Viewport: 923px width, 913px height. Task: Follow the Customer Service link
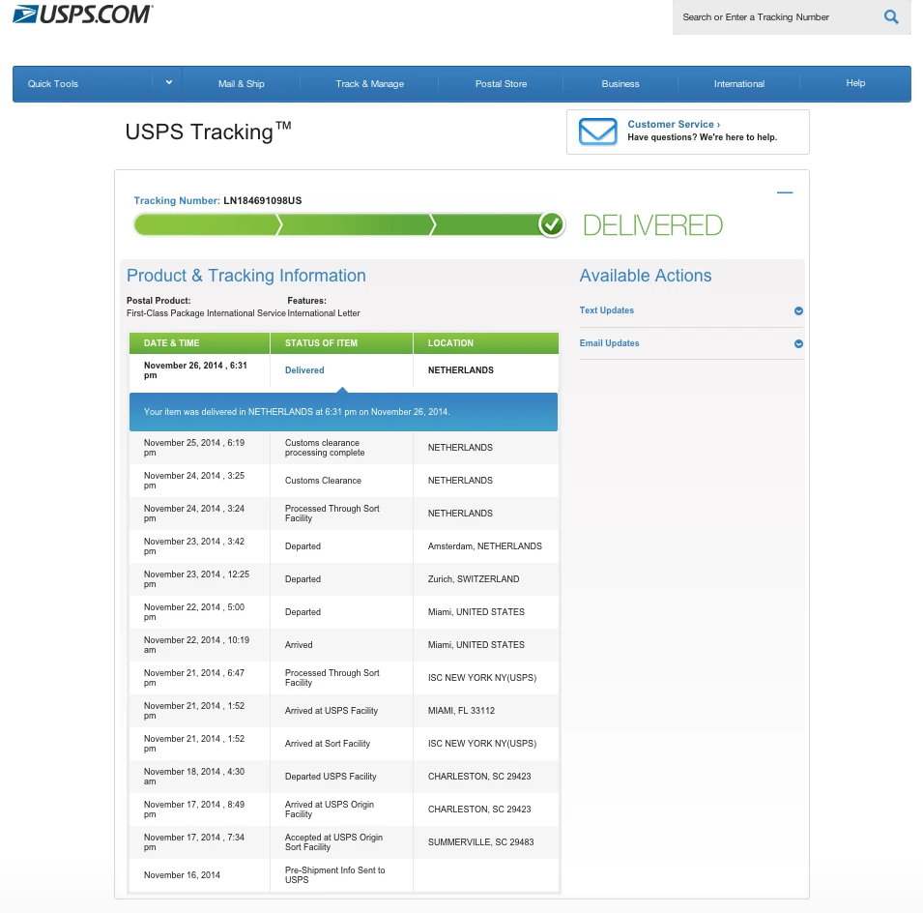(674, 125)
